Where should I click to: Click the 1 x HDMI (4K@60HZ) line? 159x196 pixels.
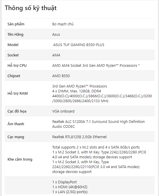click(x=70, y=187)
